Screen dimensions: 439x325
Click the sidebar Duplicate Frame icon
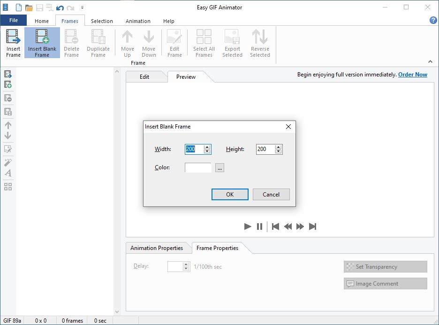8,112
